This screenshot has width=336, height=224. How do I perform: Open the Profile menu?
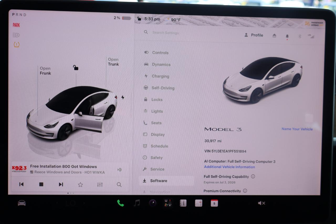pyautogui.click(x=254, y=35)
